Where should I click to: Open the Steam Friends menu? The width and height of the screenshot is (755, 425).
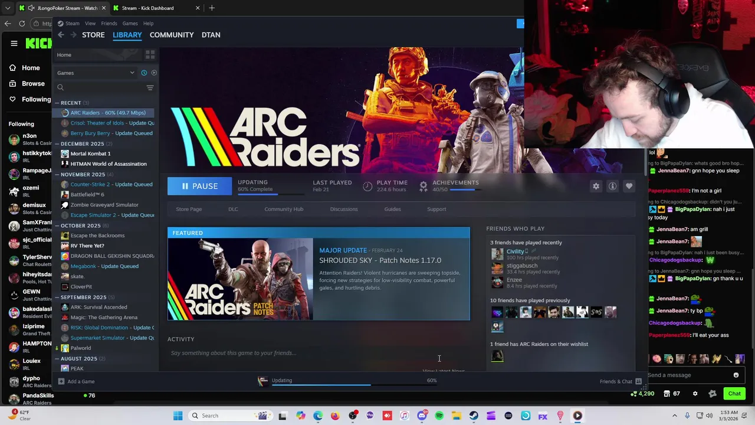[109, 24]
